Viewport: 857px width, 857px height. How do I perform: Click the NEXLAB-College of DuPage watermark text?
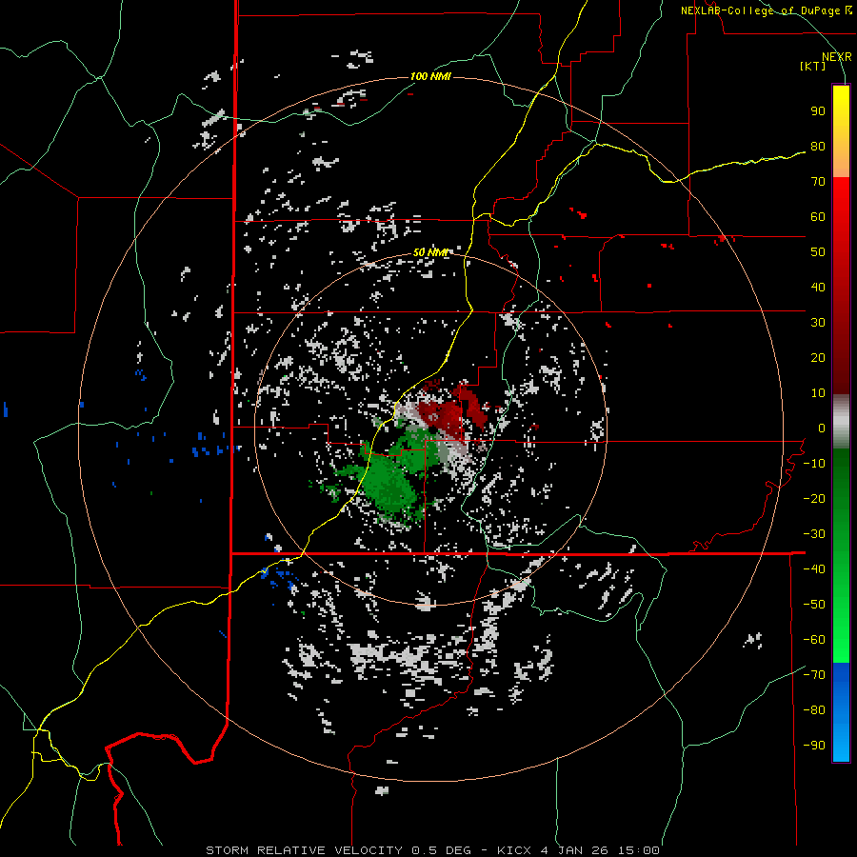[766, 10]
